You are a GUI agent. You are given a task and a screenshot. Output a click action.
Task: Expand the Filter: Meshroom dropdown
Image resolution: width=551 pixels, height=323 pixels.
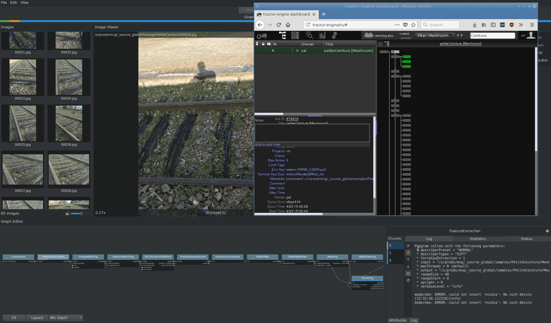(x=435, y=36)
